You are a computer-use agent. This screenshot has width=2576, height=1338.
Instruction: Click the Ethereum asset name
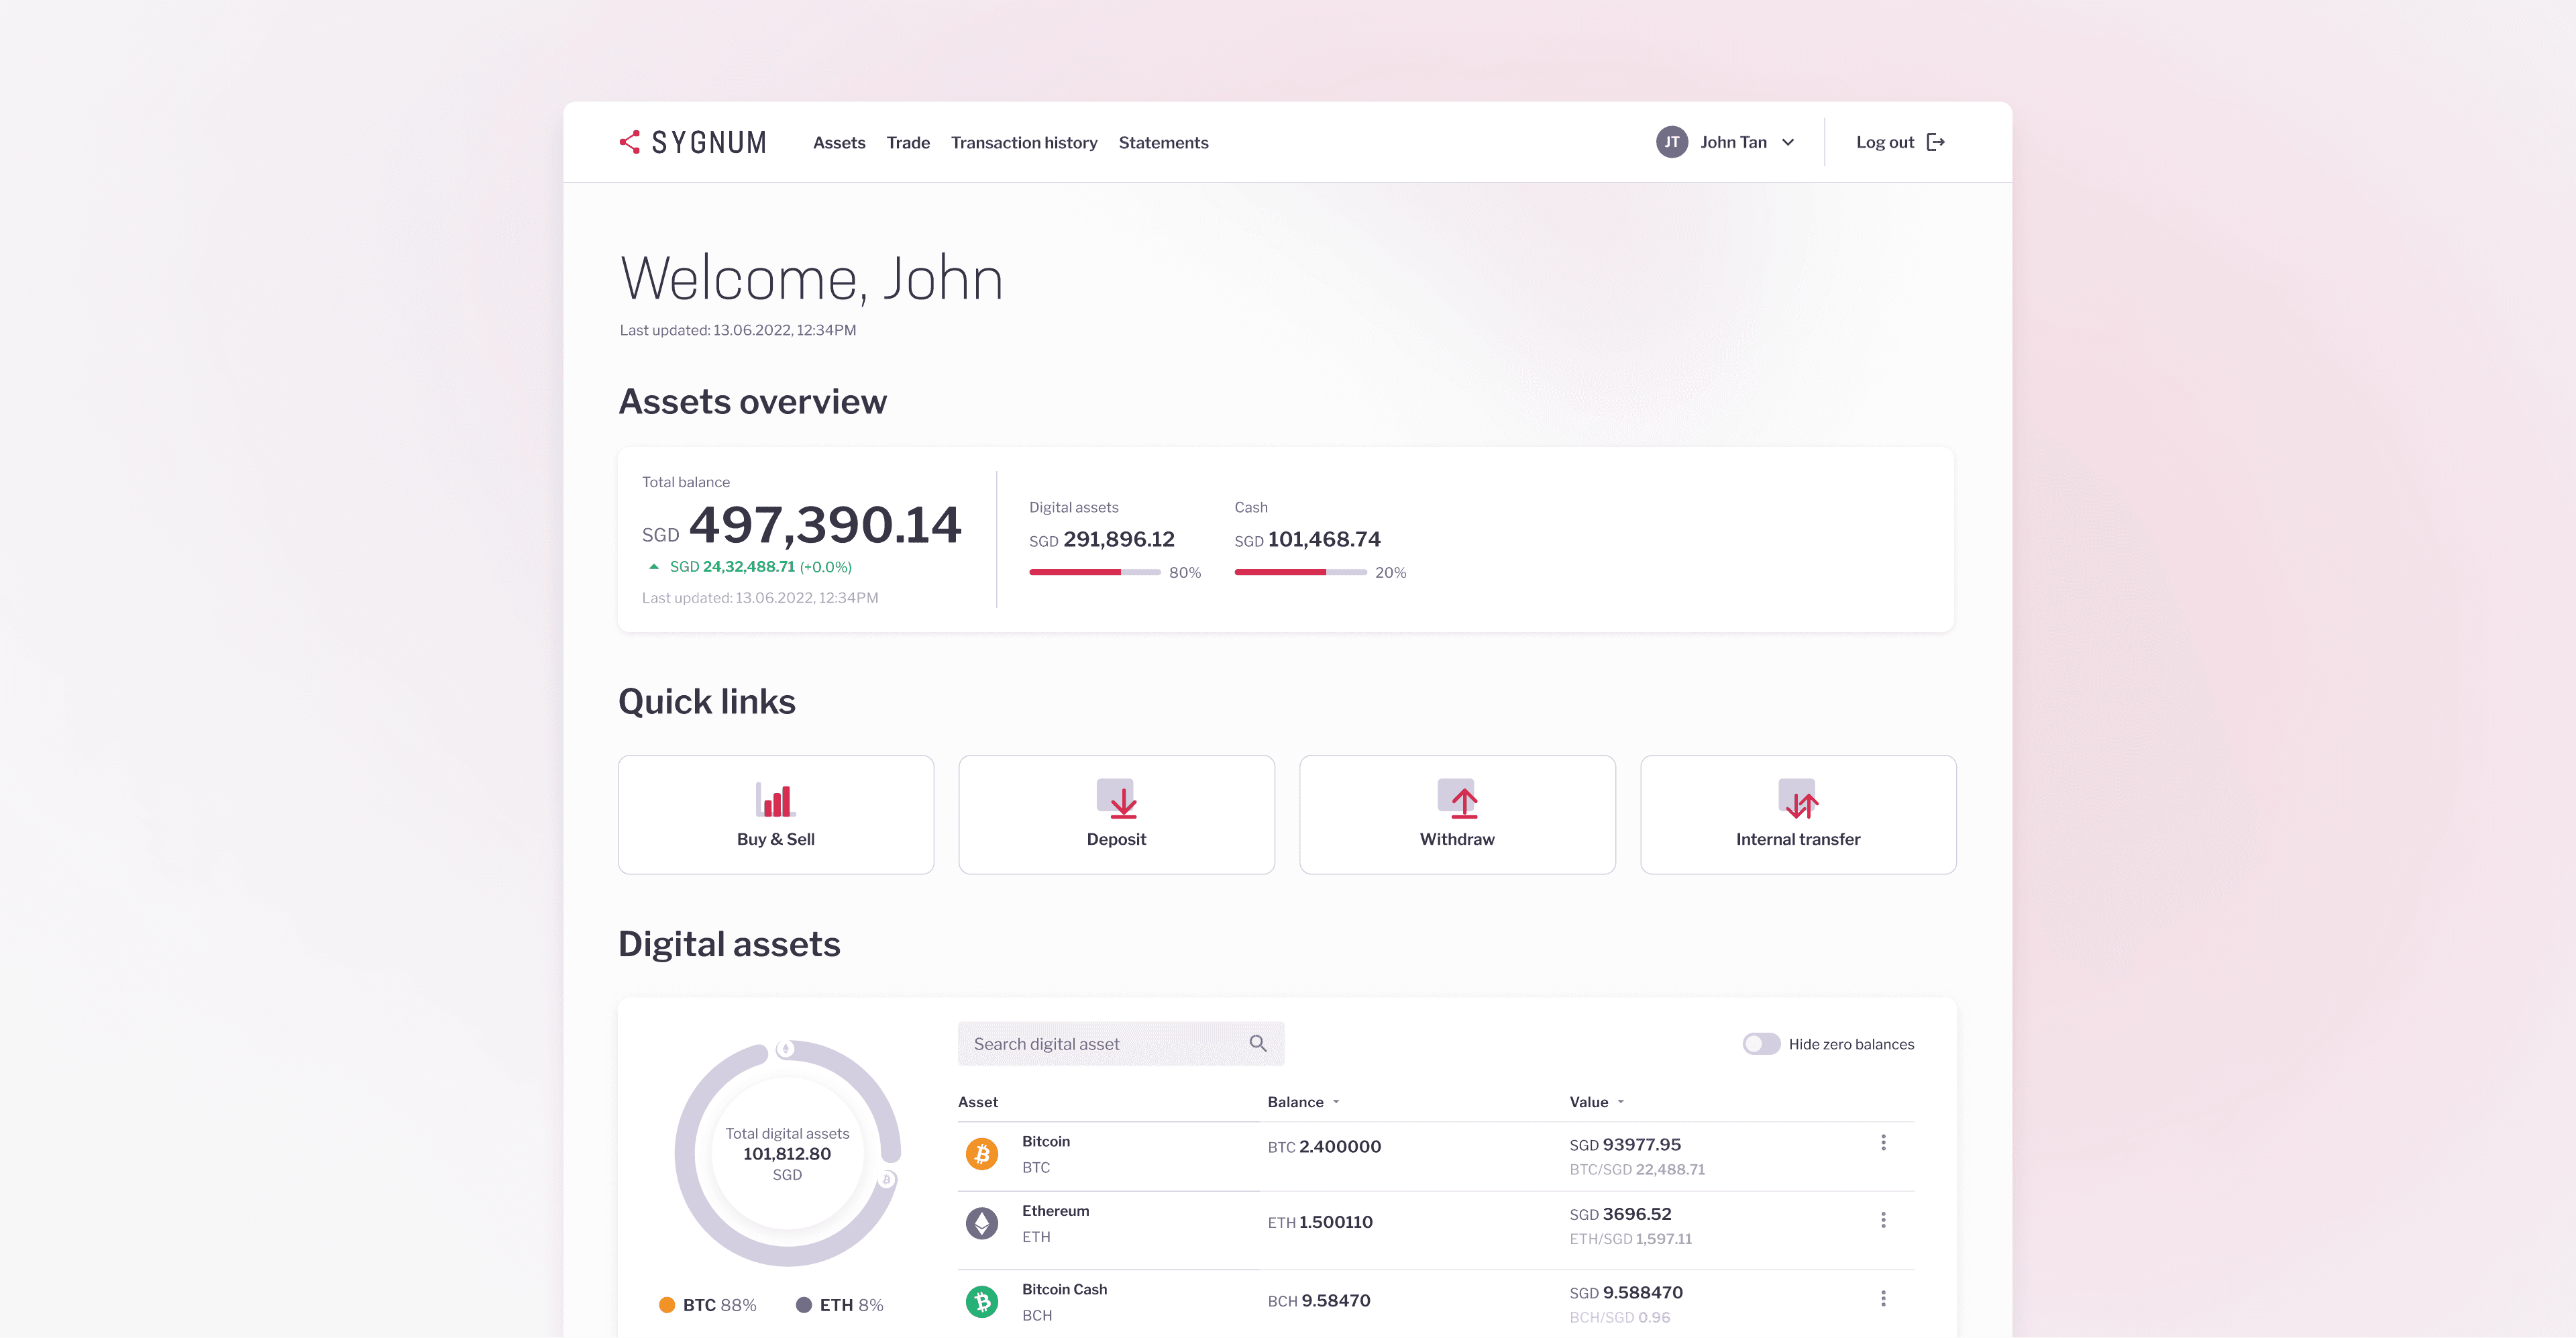click(1056, 1211)
